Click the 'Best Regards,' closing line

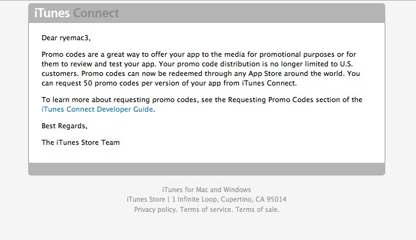click(x=65, y=126)
